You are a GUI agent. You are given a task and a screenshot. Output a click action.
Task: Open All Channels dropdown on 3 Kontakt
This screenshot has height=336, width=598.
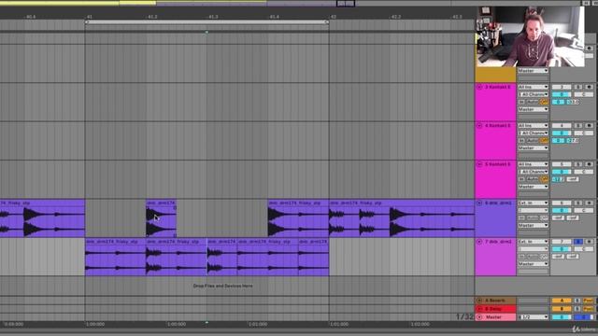click(533, 94)
